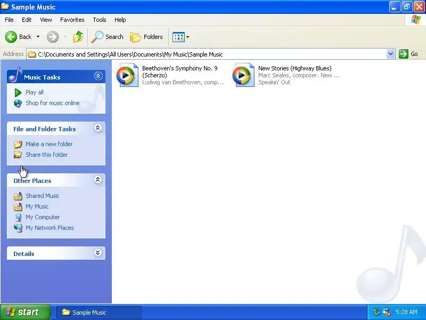This screenshot has height=320, width=426.
Task: Collapse File and Folder Tasks panel
Action: (x=98, y=127)
